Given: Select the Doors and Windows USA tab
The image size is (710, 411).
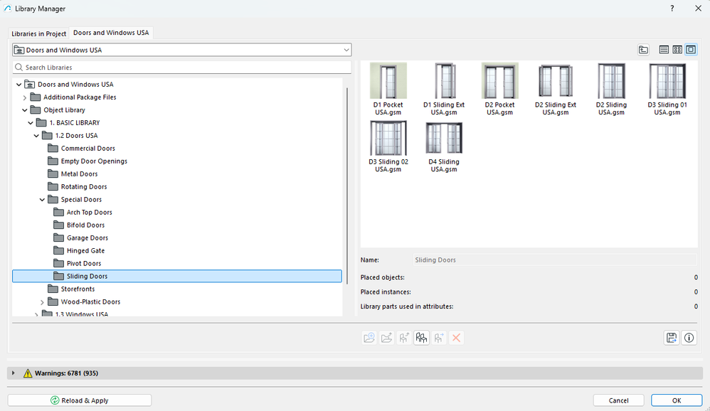Looking at the screenshot, I should pos(111,33).
